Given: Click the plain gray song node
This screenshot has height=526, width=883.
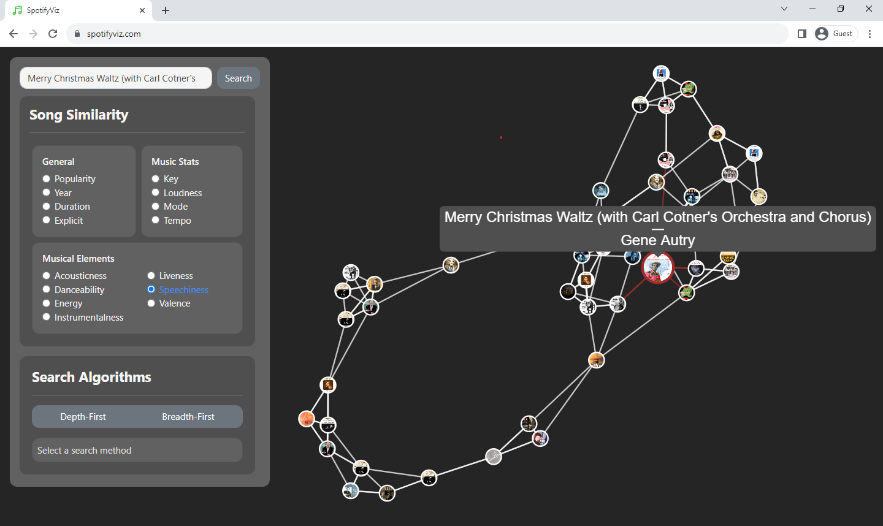Looking at the screenshot, I should pyautogui.click(x=494, y=456).
